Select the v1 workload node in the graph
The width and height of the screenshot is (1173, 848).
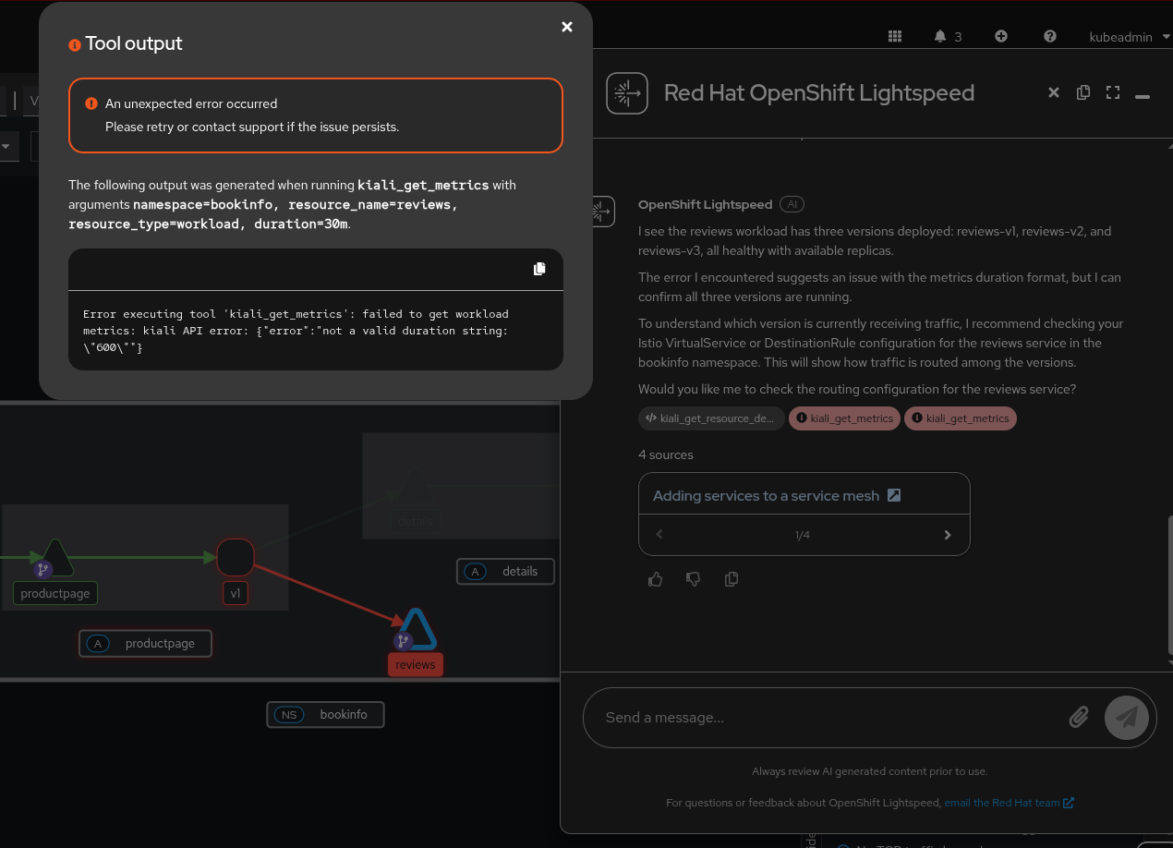point(236,557)
